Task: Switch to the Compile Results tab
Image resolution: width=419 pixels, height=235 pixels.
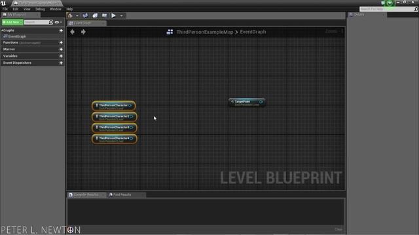Action: 86,195
